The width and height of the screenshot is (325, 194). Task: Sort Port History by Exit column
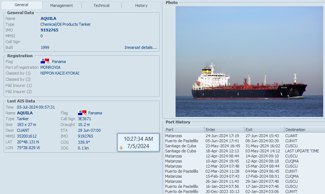pos(264,130)
